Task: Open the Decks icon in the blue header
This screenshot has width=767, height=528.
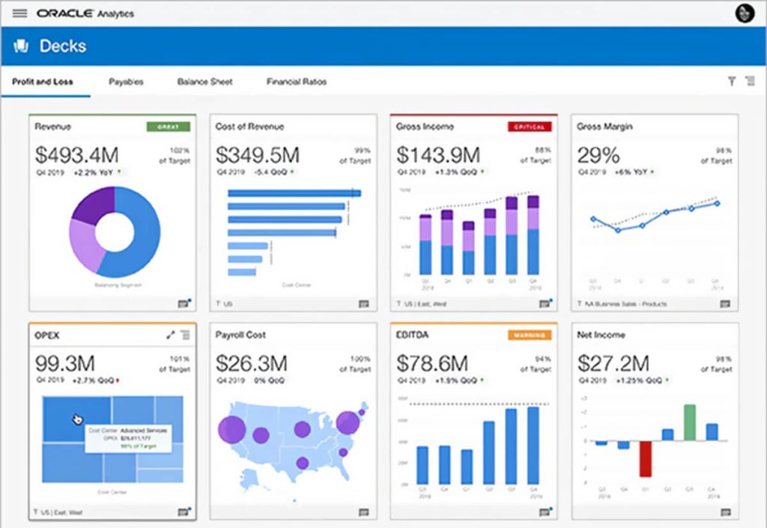Action: (21, 46)
